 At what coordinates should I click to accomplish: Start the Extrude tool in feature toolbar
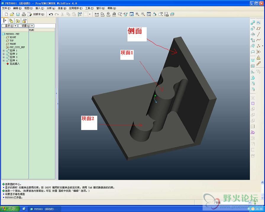253,28
